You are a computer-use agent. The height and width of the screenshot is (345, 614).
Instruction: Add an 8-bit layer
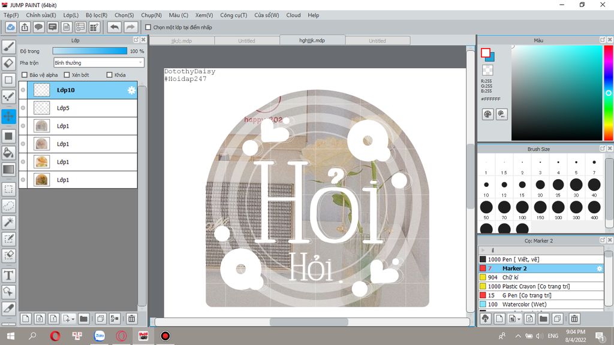40,319
